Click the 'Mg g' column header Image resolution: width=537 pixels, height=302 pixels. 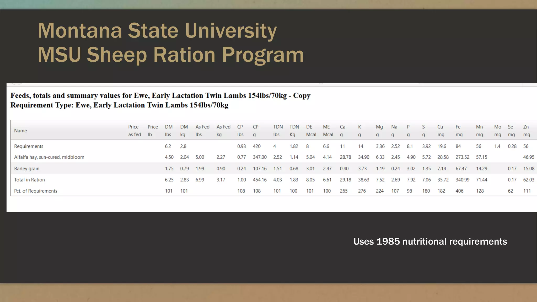379,131
